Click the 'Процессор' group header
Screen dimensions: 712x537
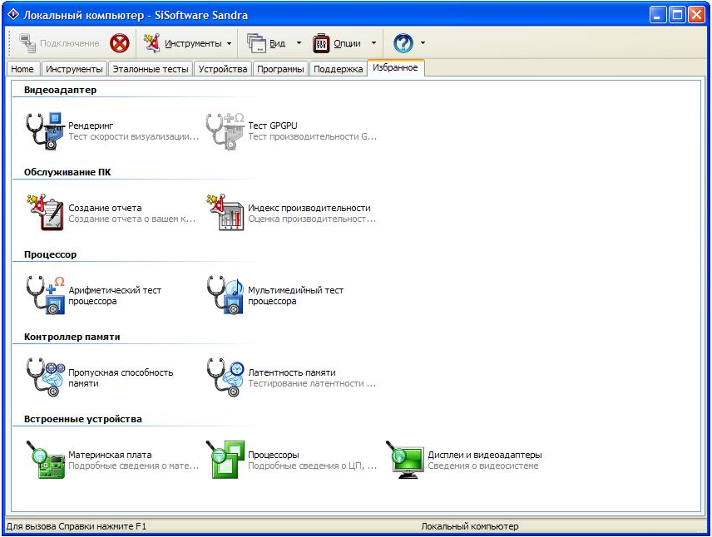pyautogui.click(x=51, y=254)
